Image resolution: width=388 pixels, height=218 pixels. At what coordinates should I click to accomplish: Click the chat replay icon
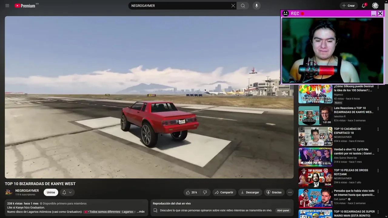(x=155, y=210)
